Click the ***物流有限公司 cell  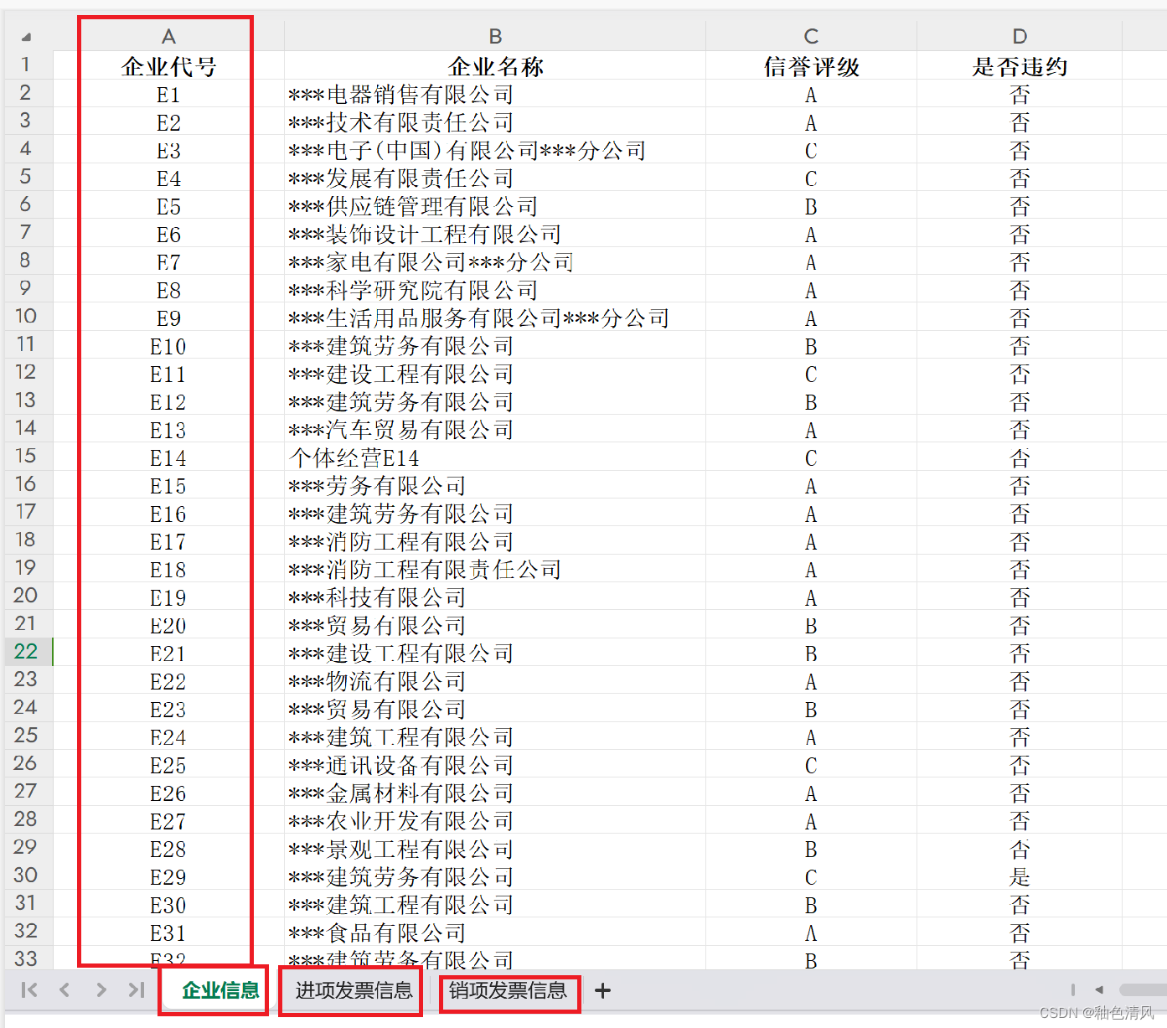(x=495, y=681)
